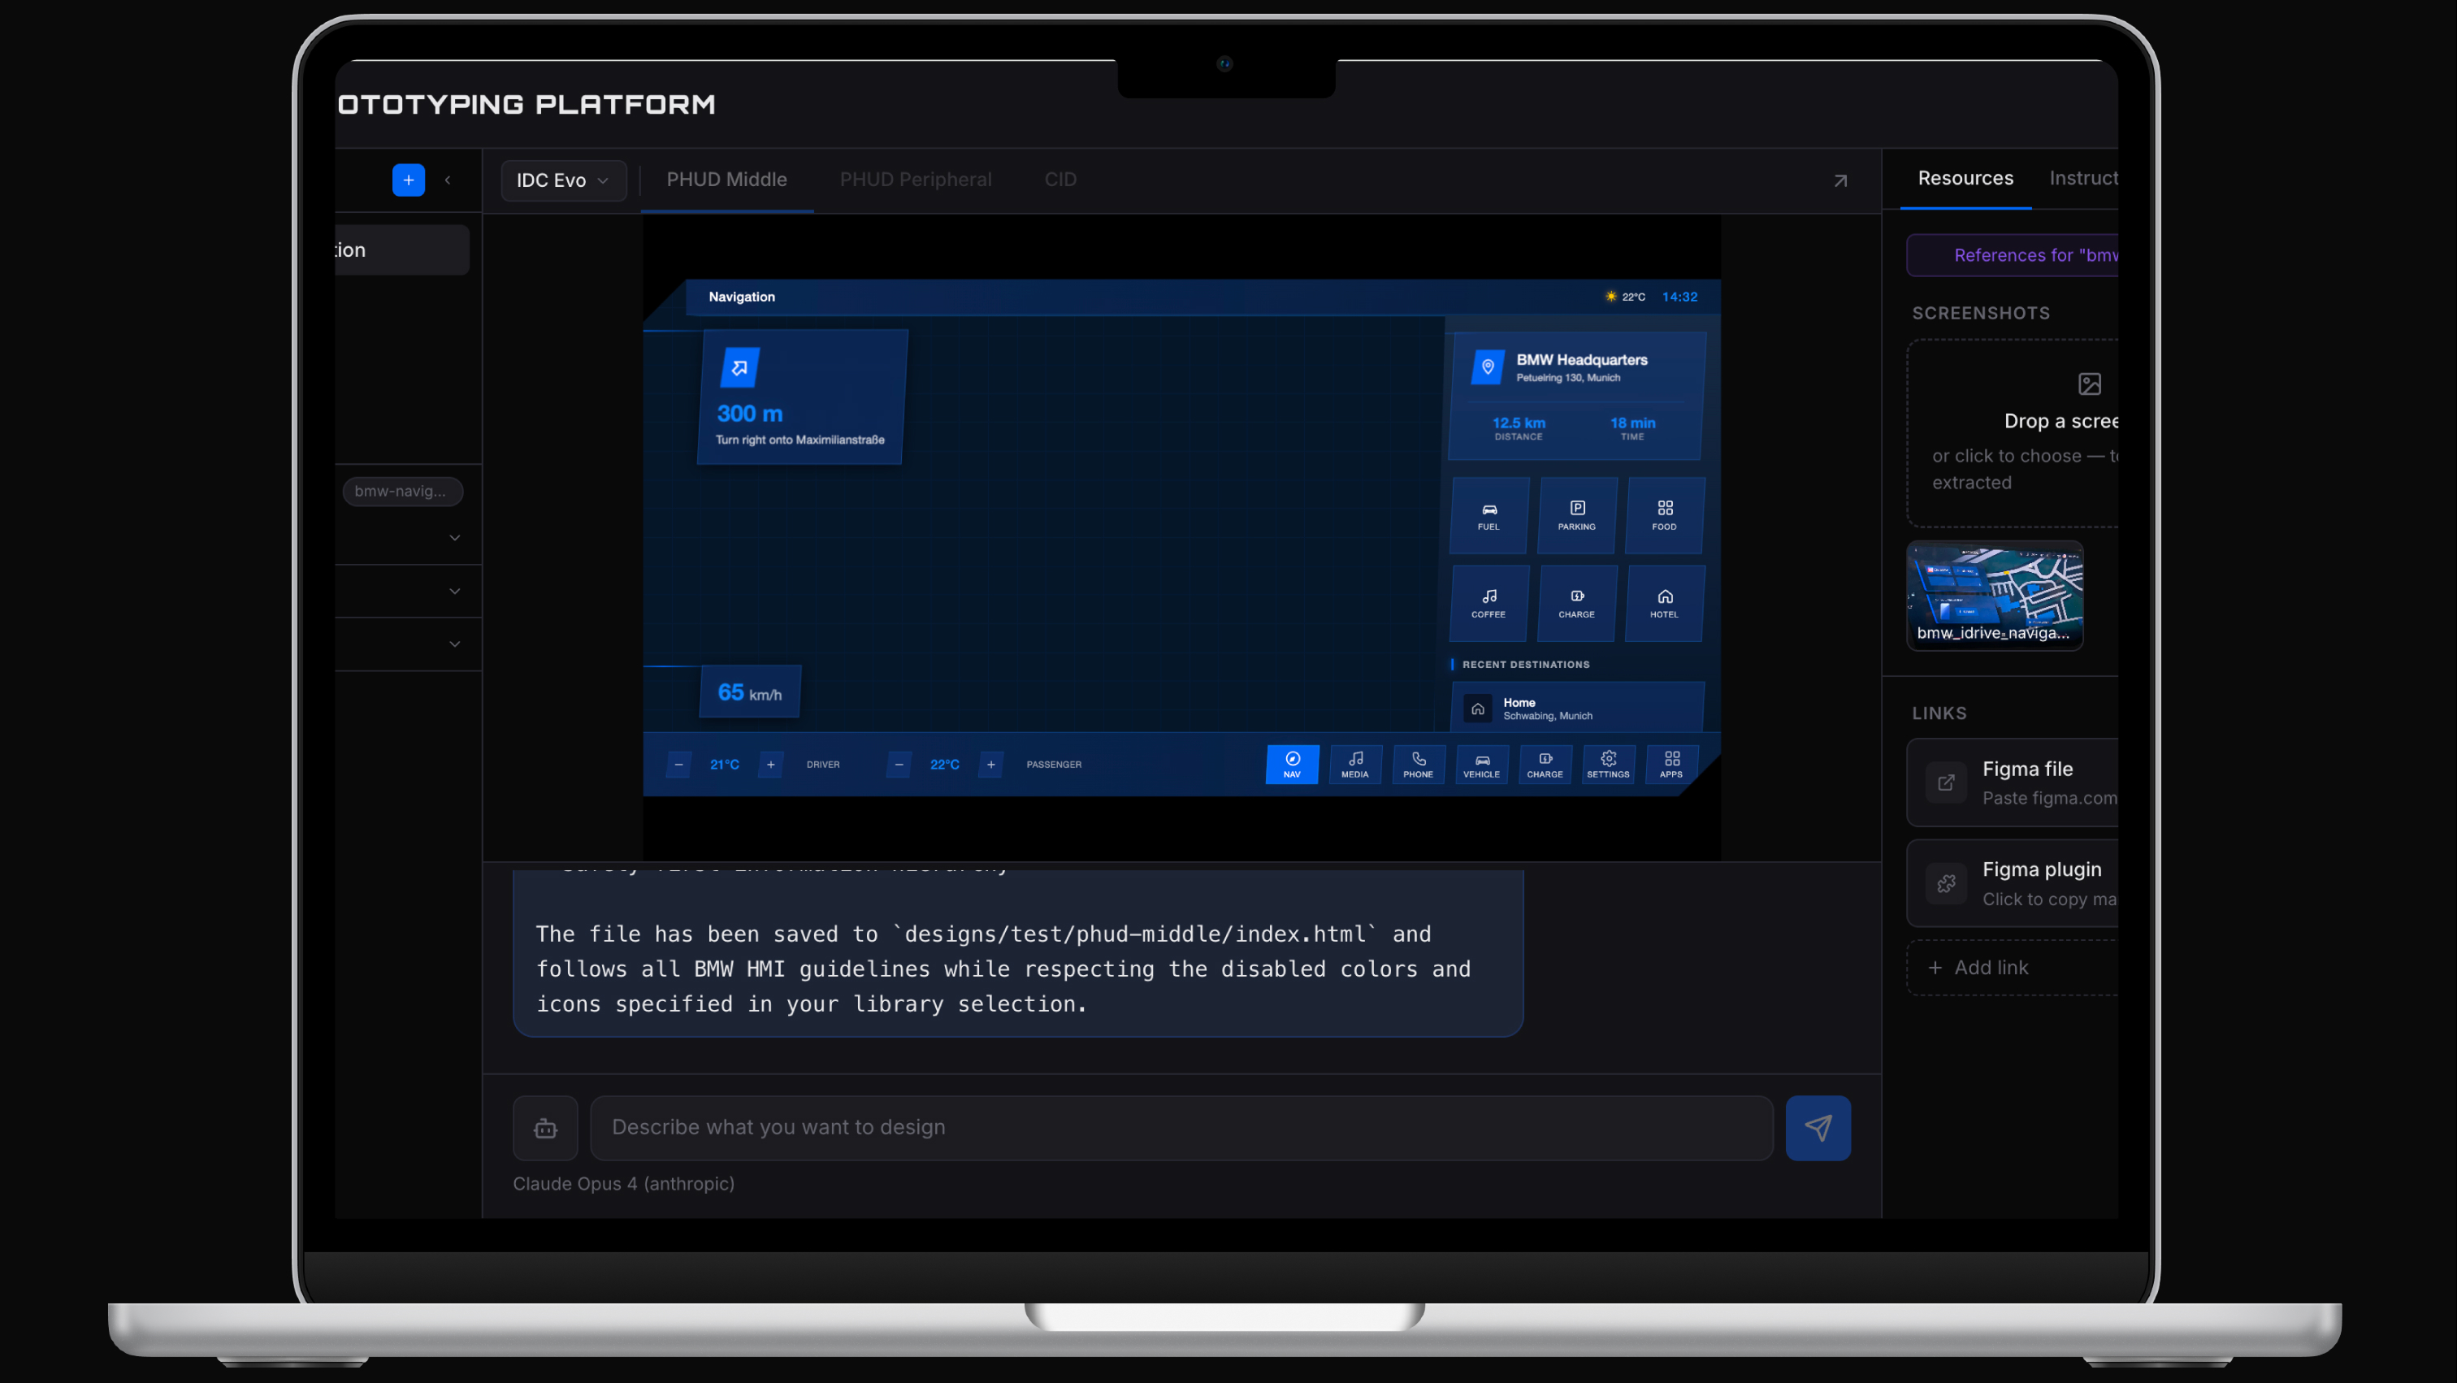Select the Food quick-search tile
Screen dimensions: 2457x1383
[x=1664, y=515]
